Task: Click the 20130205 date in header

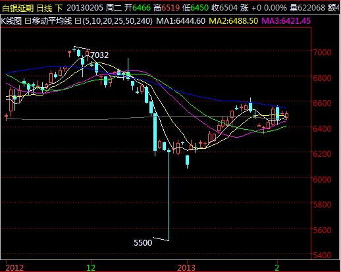Action: click(x=85, y=8)
